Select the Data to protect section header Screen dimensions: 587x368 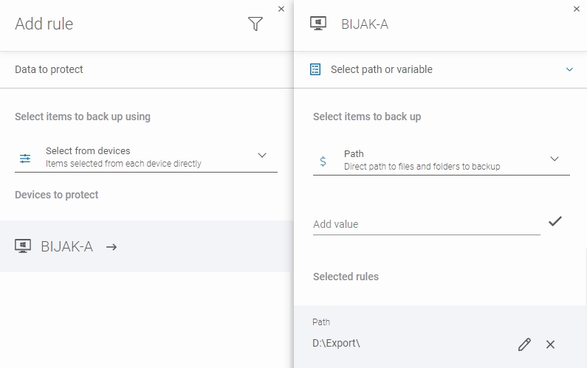pyautogui.click(x=49, y=69)
